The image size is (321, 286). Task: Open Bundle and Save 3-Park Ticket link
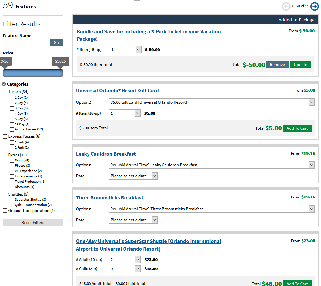point(149,35)
